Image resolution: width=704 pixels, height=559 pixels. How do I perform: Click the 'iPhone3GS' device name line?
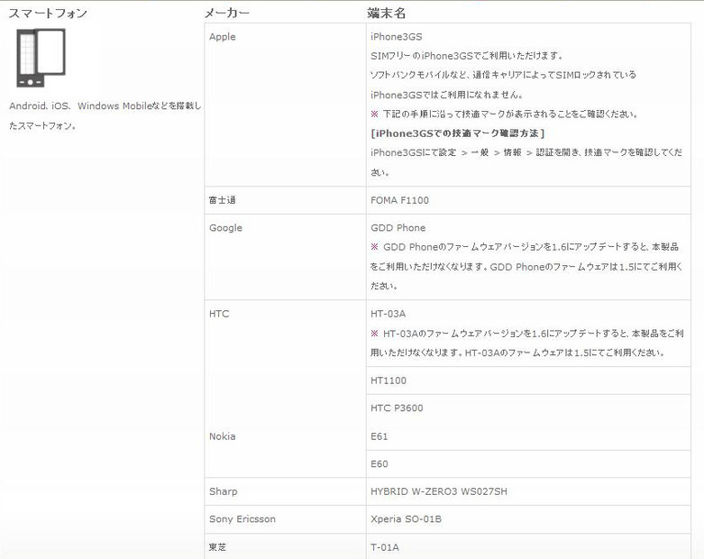click(397, 37)
